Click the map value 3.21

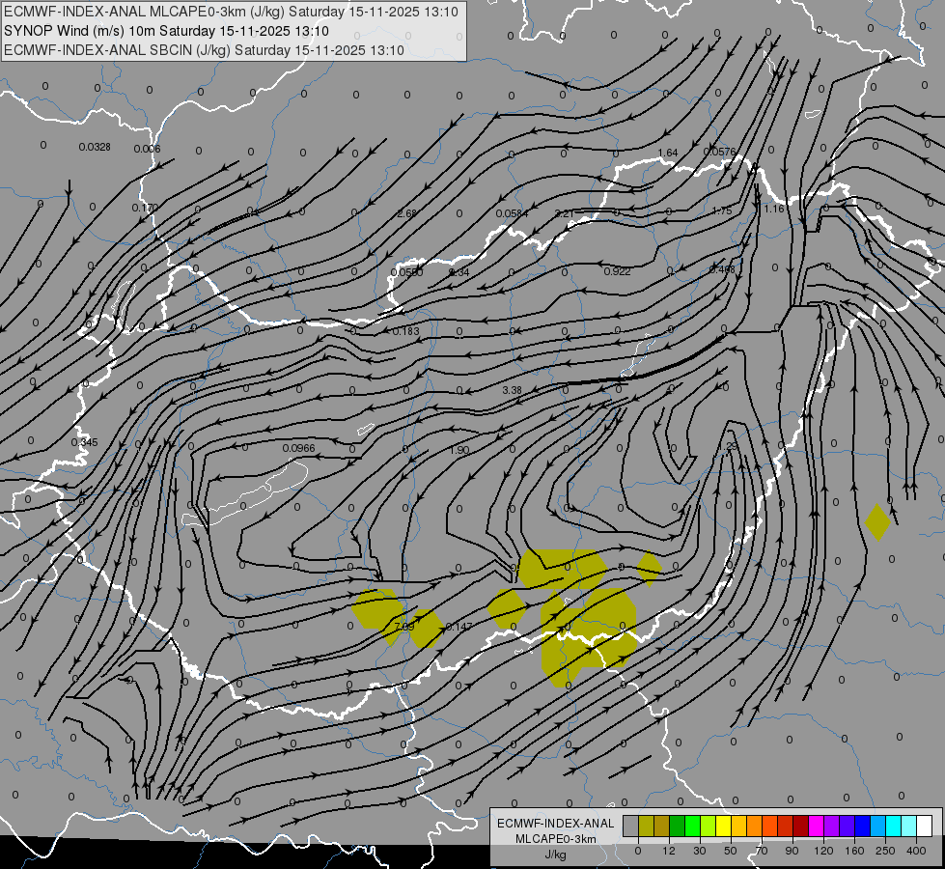[565, 213]
